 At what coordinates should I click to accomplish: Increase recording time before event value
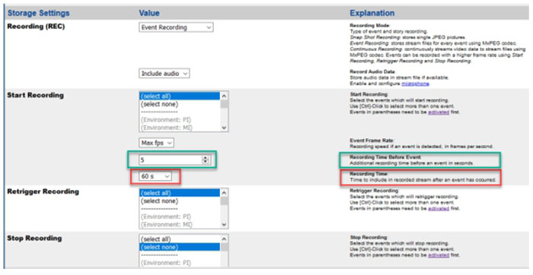[x=205, y=158]
